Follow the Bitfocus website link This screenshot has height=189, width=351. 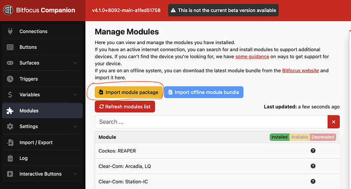point(301,70)
